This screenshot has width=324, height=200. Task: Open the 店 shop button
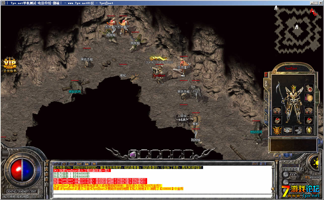click(277, 156)
